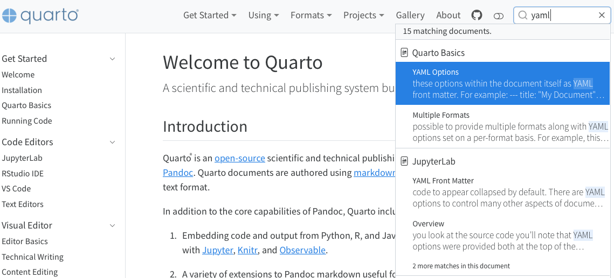This screenshot has height=278, width=614.
Task: Collapse the Visual Editor sidebar section
Action: tap(112, 225)
